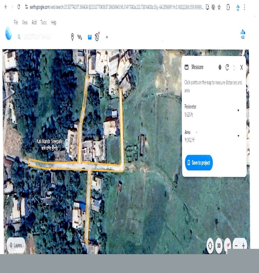Reset the view with the compass icon

click(x=227, y=246)
